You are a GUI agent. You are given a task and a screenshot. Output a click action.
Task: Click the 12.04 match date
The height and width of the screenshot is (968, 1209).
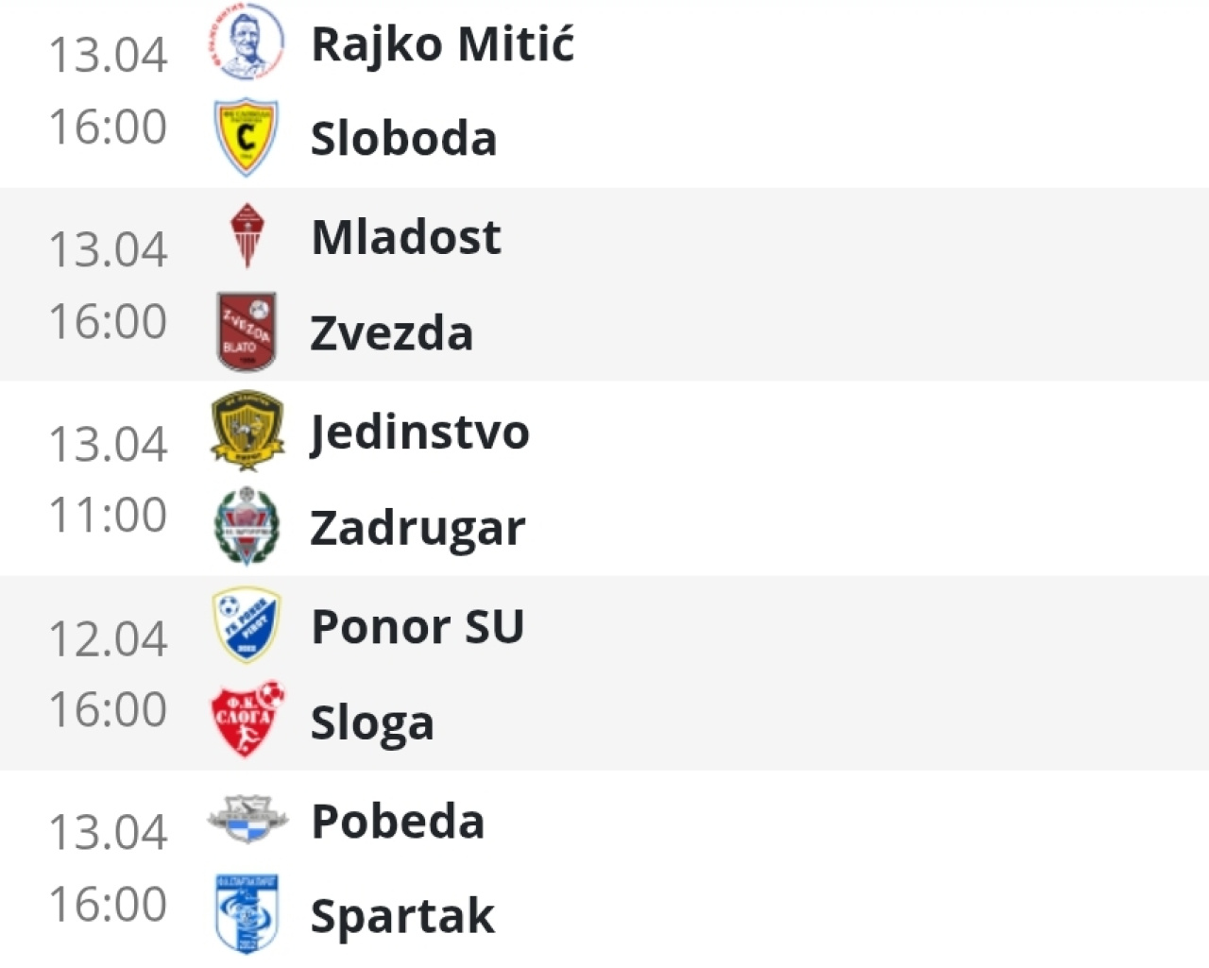pos(108,638)
